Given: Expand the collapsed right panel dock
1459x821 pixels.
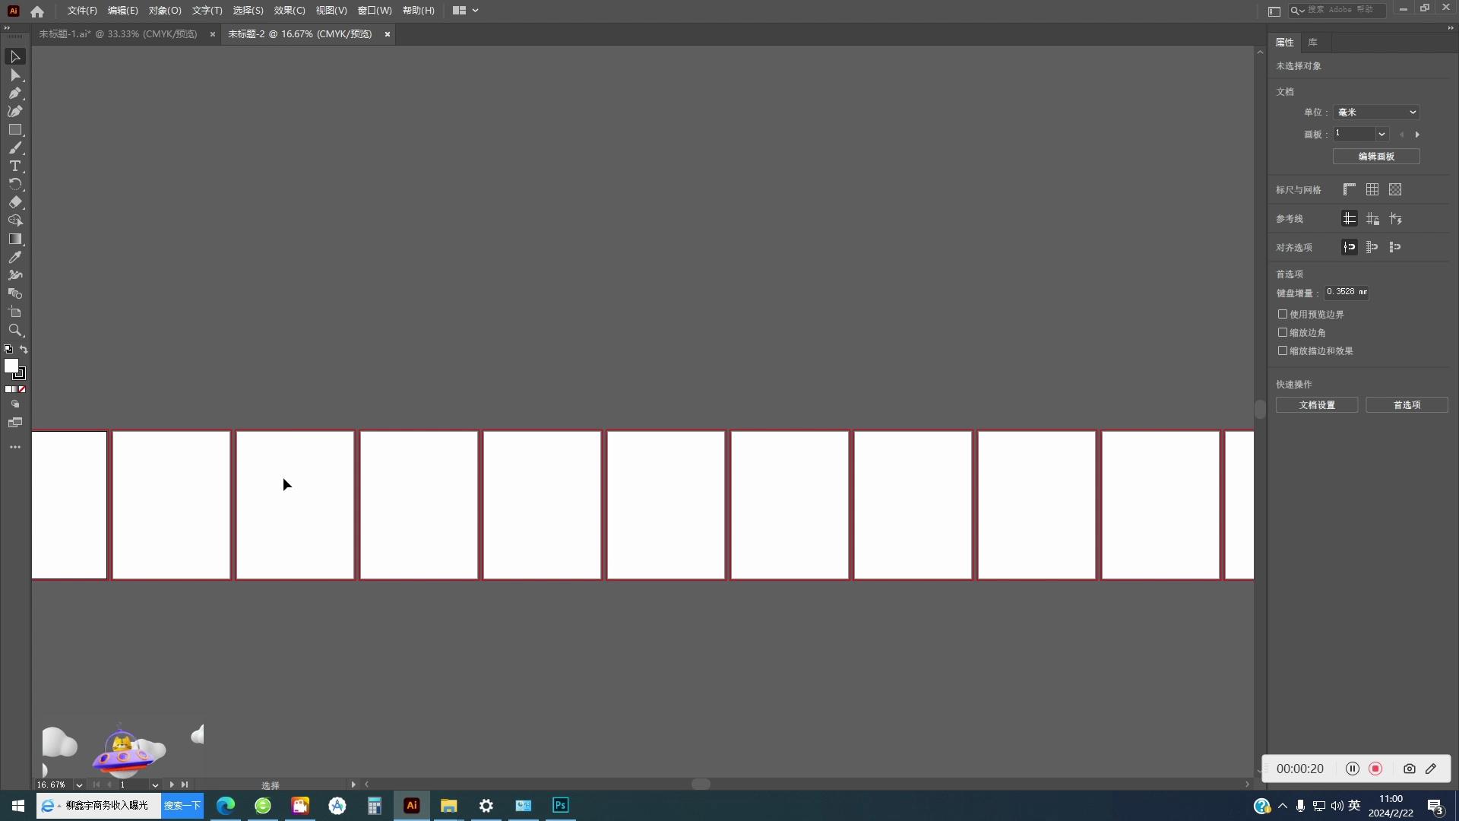Looking at the screenshot, I should [1450, 28].
